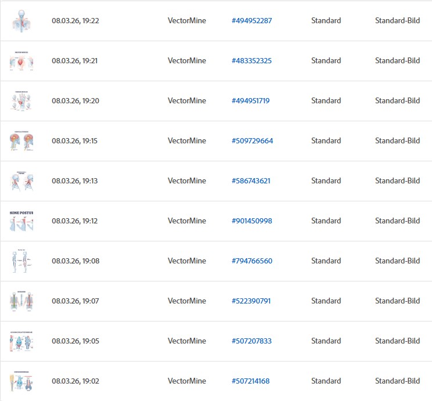Click the #483352325 asset link
This screenshot has width=432, height=401.
[251, 61]
